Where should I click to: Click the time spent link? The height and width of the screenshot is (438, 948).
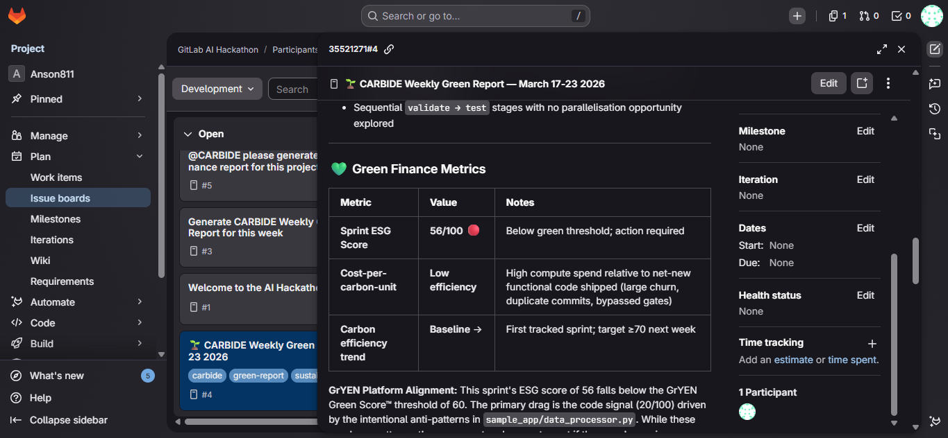[853, 360]
